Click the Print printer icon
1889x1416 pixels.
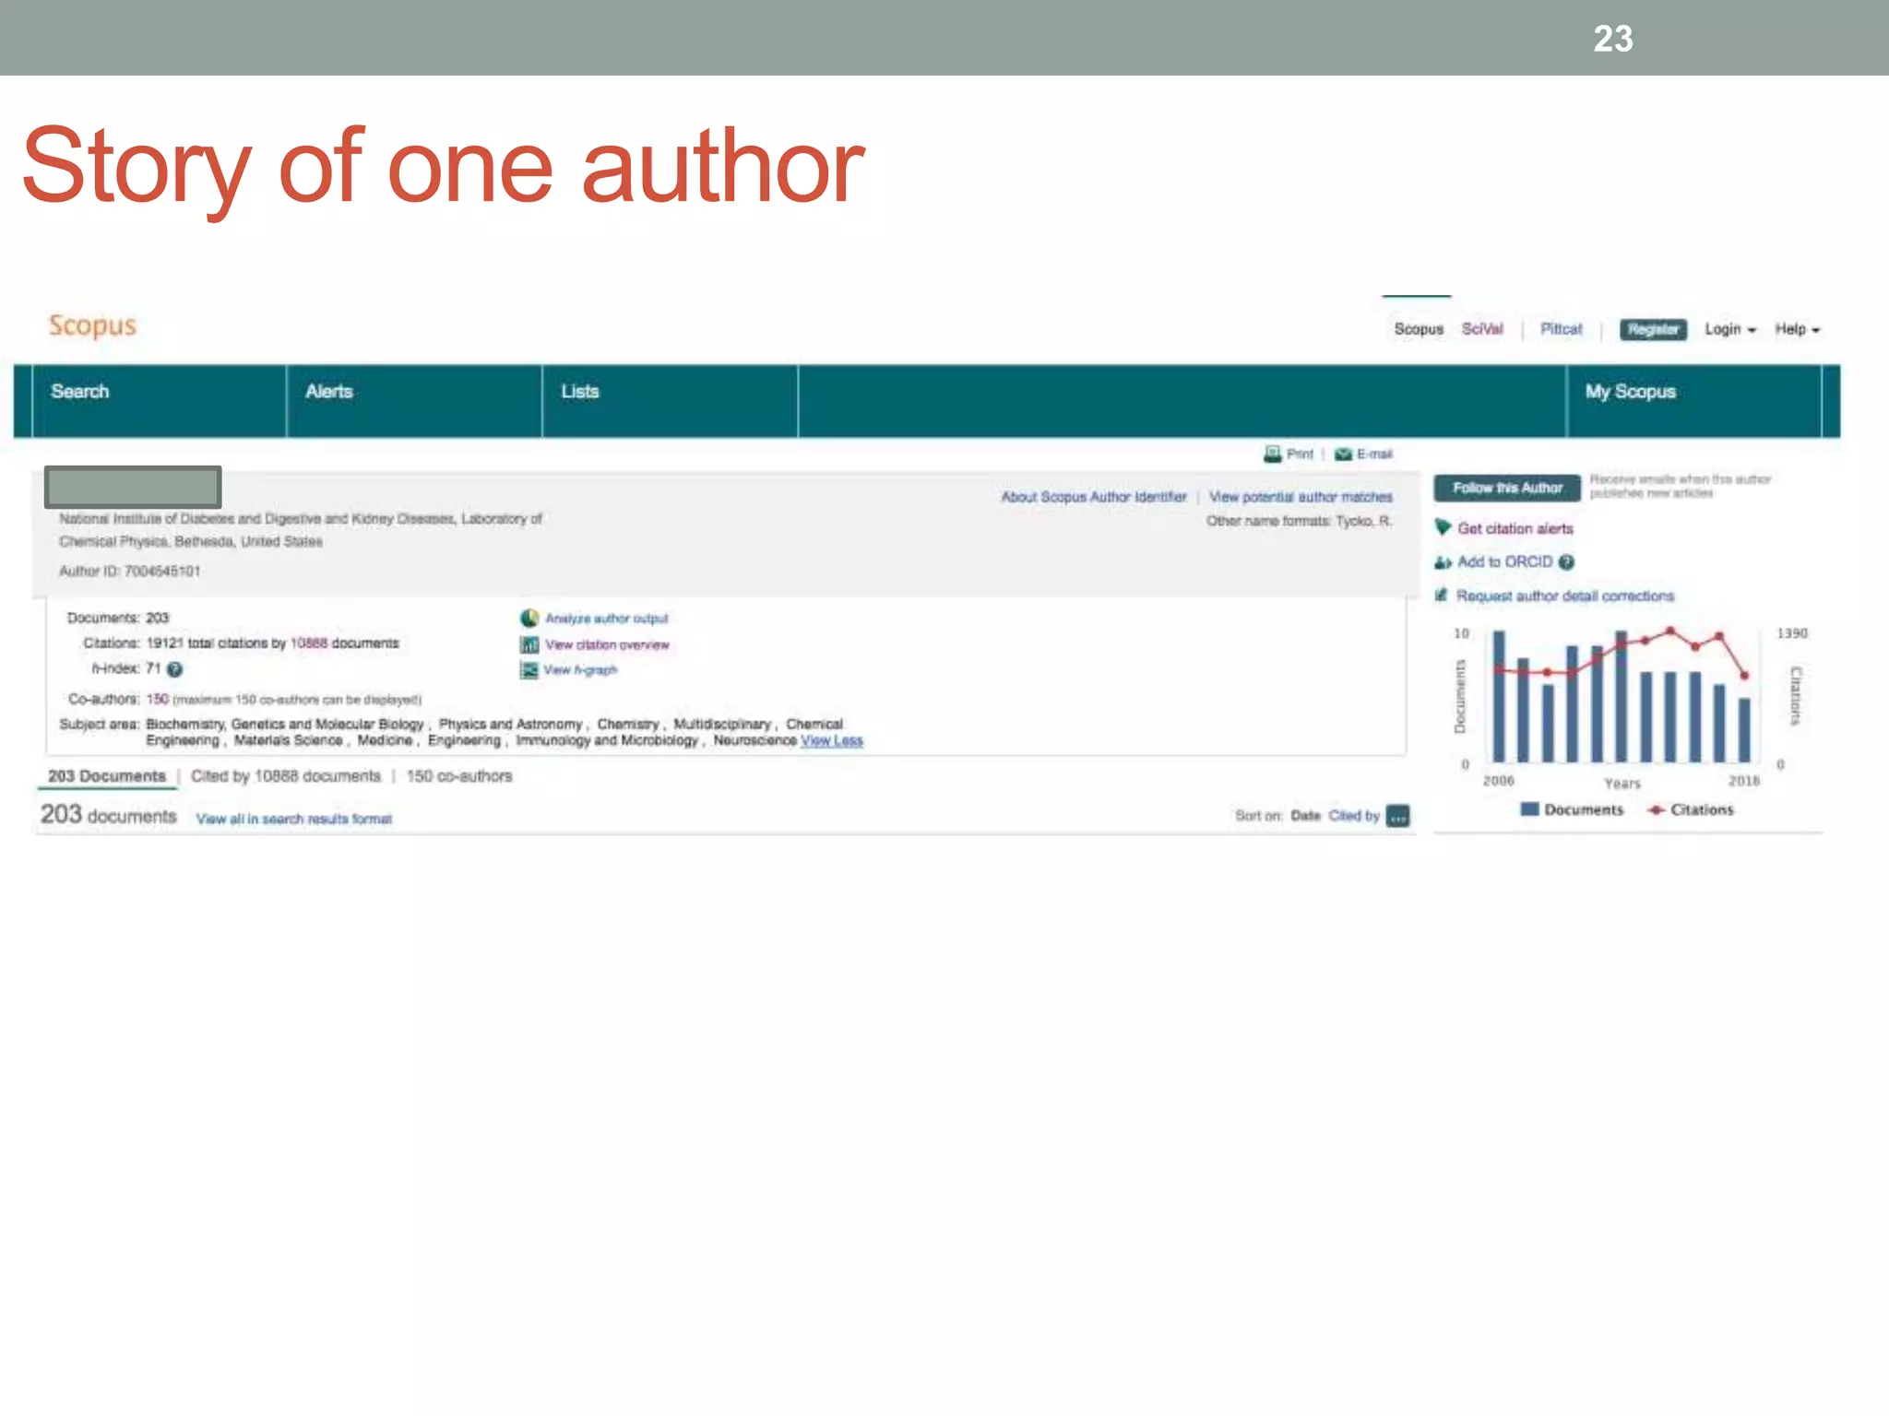click(1273, 454)
